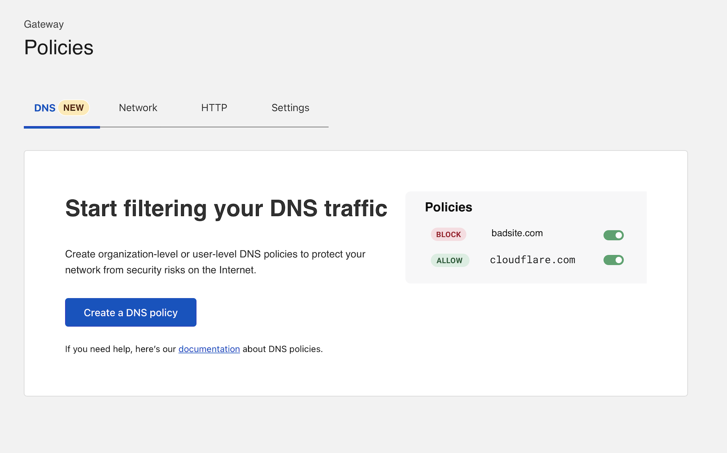The image size is (727, 453).
Task: Select the badsite.com policy entry
Action: pos(517,233)
